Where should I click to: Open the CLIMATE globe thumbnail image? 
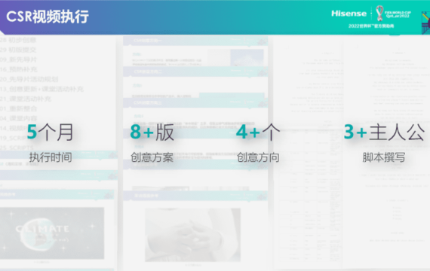52,233
